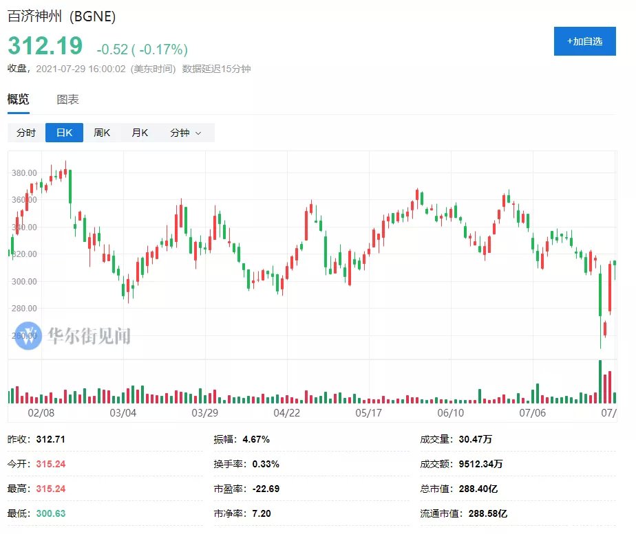The width and height of the screenshot is (636, 534).
Task: Open the 图表 tab
Action: point(67,99)
